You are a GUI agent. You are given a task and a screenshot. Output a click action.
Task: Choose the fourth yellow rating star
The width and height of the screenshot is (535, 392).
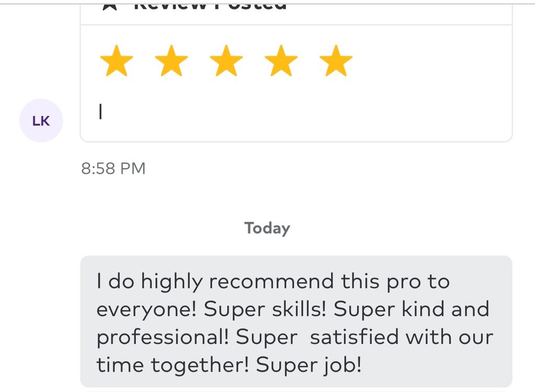click(x=281, y=61)
